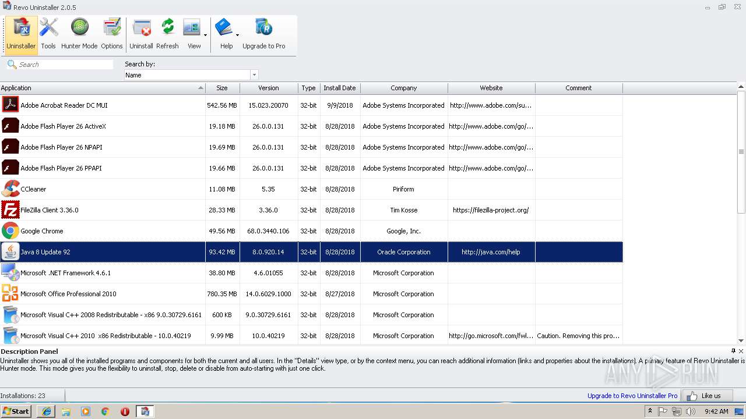Click Upgrade to Revo Uninstaller Pro link
This screenshot has height=419, width=746.
pos(632,396)
